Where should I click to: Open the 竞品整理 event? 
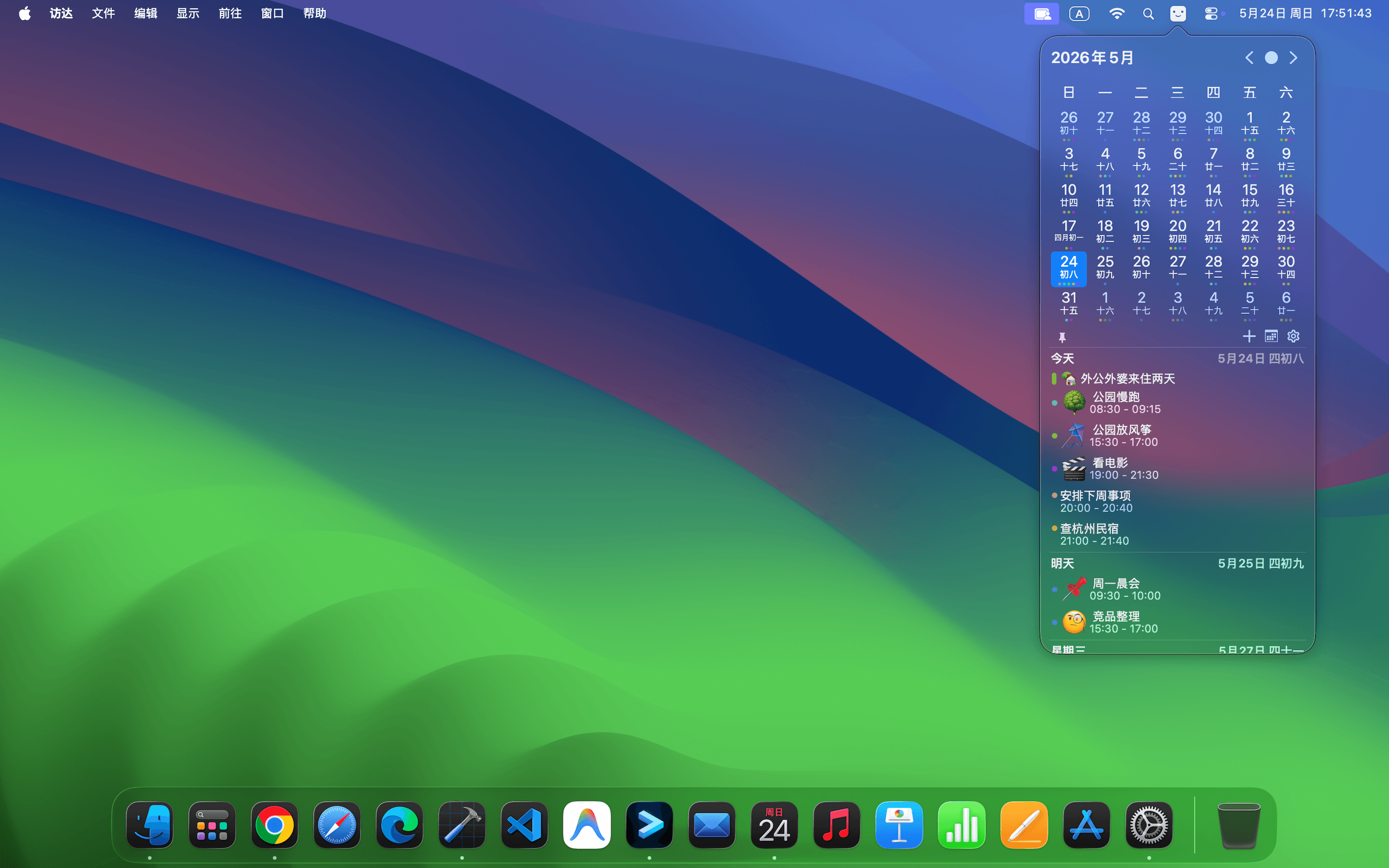(x=1177, y=622)
